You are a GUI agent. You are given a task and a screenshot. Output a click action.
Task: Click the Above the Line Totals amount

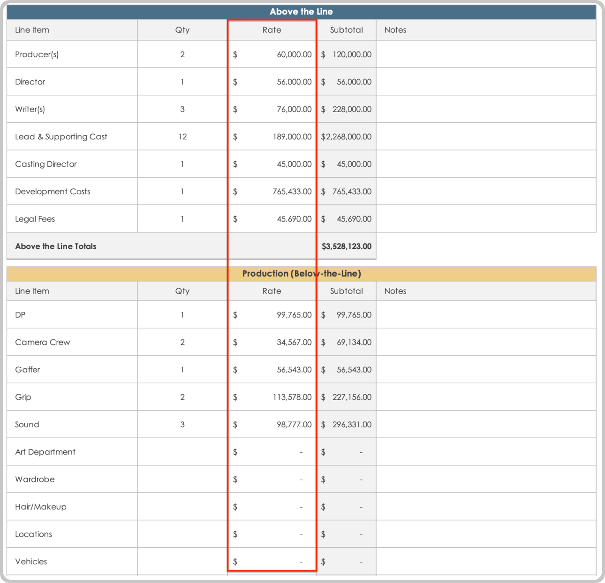click(346, 246)
